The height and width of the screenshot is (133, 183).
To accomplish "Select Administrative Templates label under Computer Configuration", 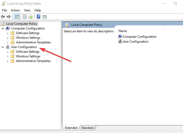I will pos(33,42).
